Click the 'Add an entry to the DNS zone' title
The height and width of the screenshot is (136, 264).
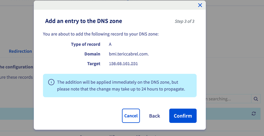coord(83,21)
